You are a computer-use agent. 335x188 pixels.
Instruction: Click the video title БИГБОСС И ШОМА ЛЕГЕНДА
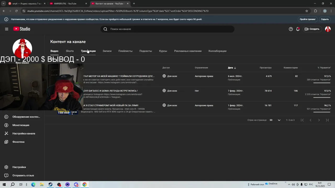tap(110, 91)
